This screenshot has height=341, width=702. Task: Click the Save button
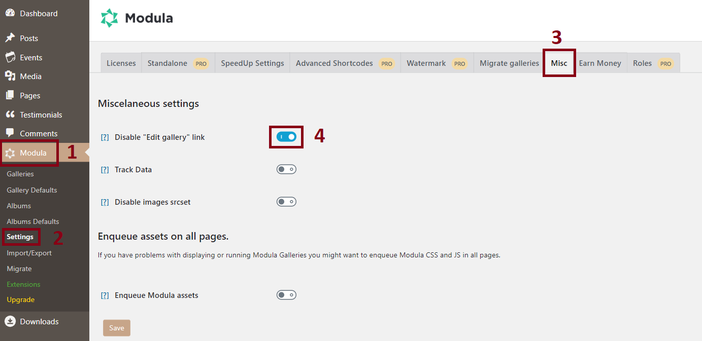(116, 328)
